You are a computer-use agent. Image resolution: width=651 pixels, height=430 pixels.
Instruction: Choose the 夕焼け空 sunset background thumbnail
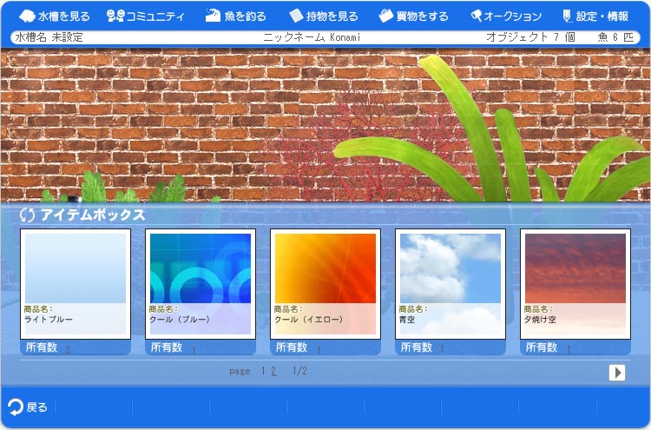pyautogui.click(x=575, y=268)
